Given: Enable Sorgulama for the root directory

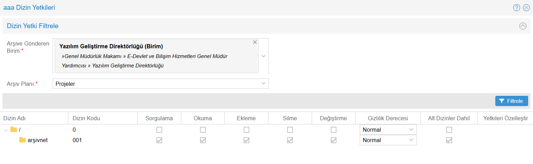Looking at the screenshot, I should pos(159,130).
